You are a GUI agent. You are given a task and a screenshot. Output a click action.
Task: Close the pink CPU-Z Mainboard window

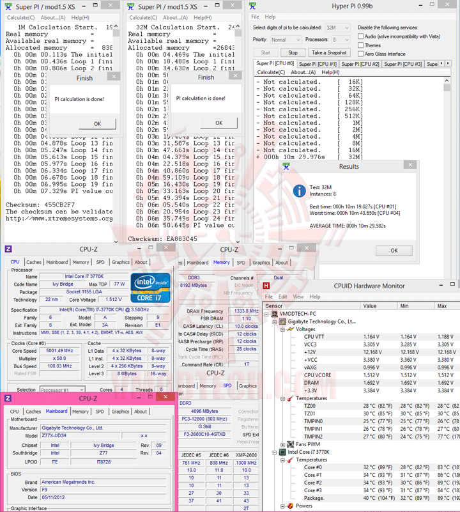(x=165, y=397)
